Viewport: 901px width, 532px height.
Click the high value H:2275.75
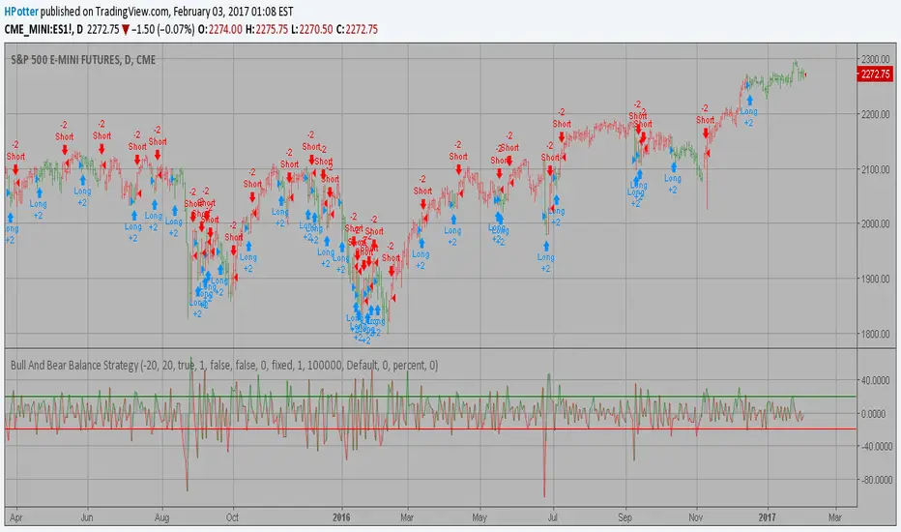[267, 29]
